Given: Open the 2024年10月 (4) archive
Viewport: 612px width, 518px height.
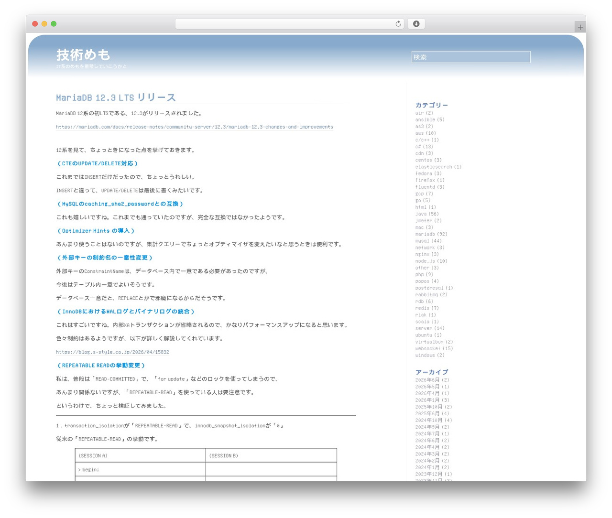Looking at the screenshot, I should [x=434, y=420].
